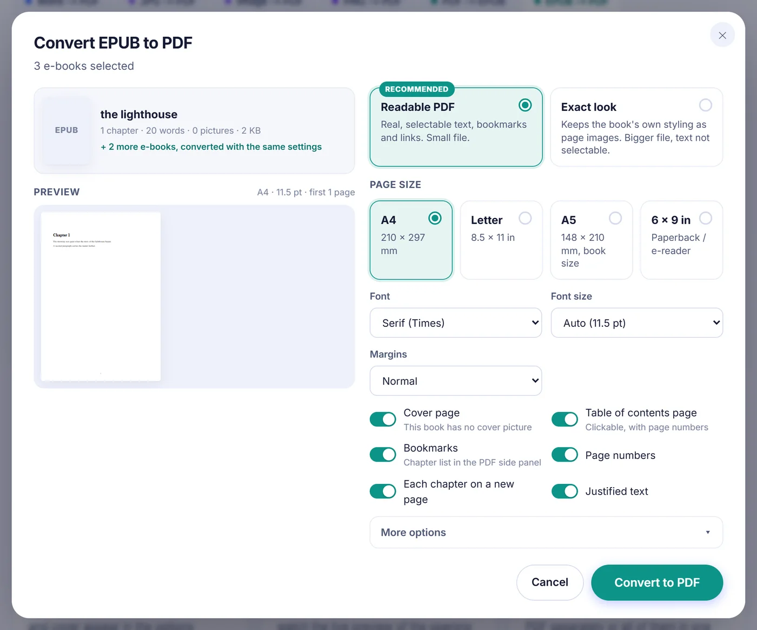Screen dimensions: 757x630
Task: Click the 'A4 · 11.5 pt · first 1 page' text
Action: (x=306, y=192)
